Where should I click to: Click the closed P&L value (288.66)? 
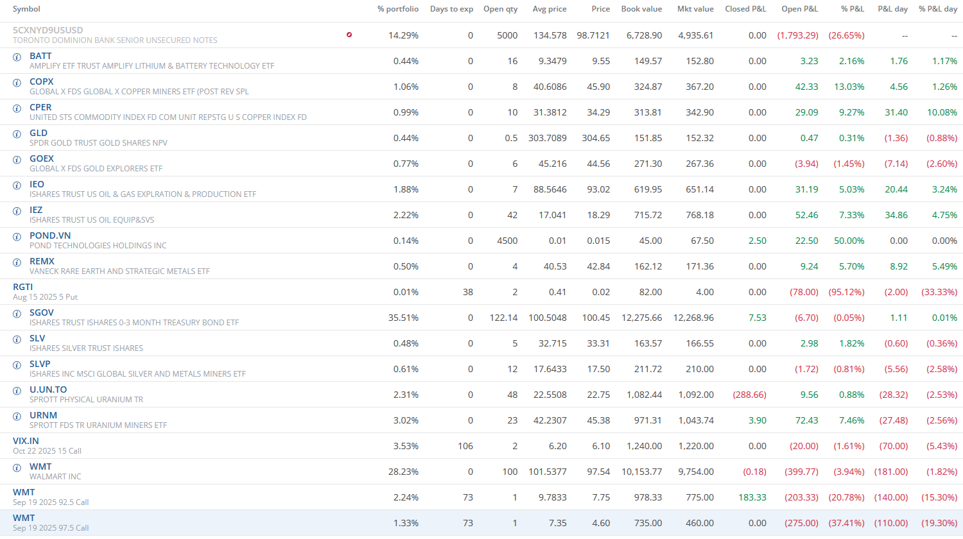pyautogui.click(x=750, y=395)
